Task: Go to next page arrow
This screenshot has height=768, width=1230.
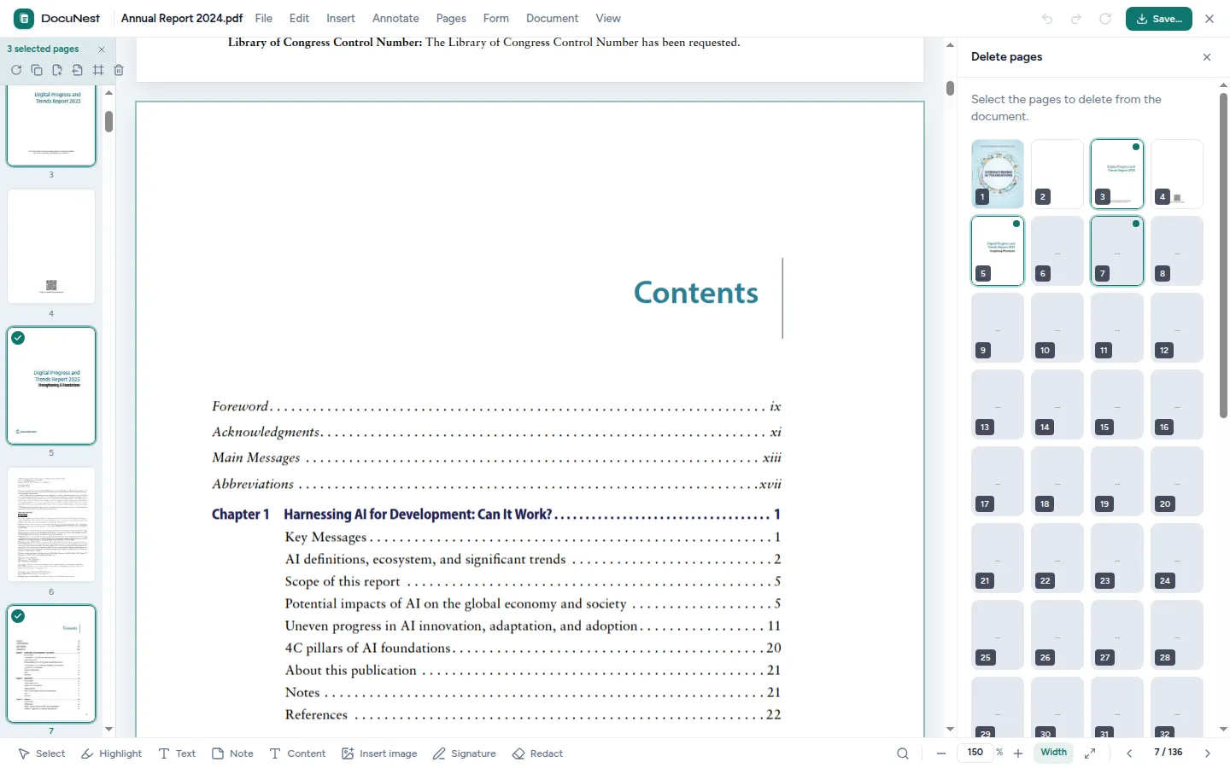Action: click(1208, 753)
